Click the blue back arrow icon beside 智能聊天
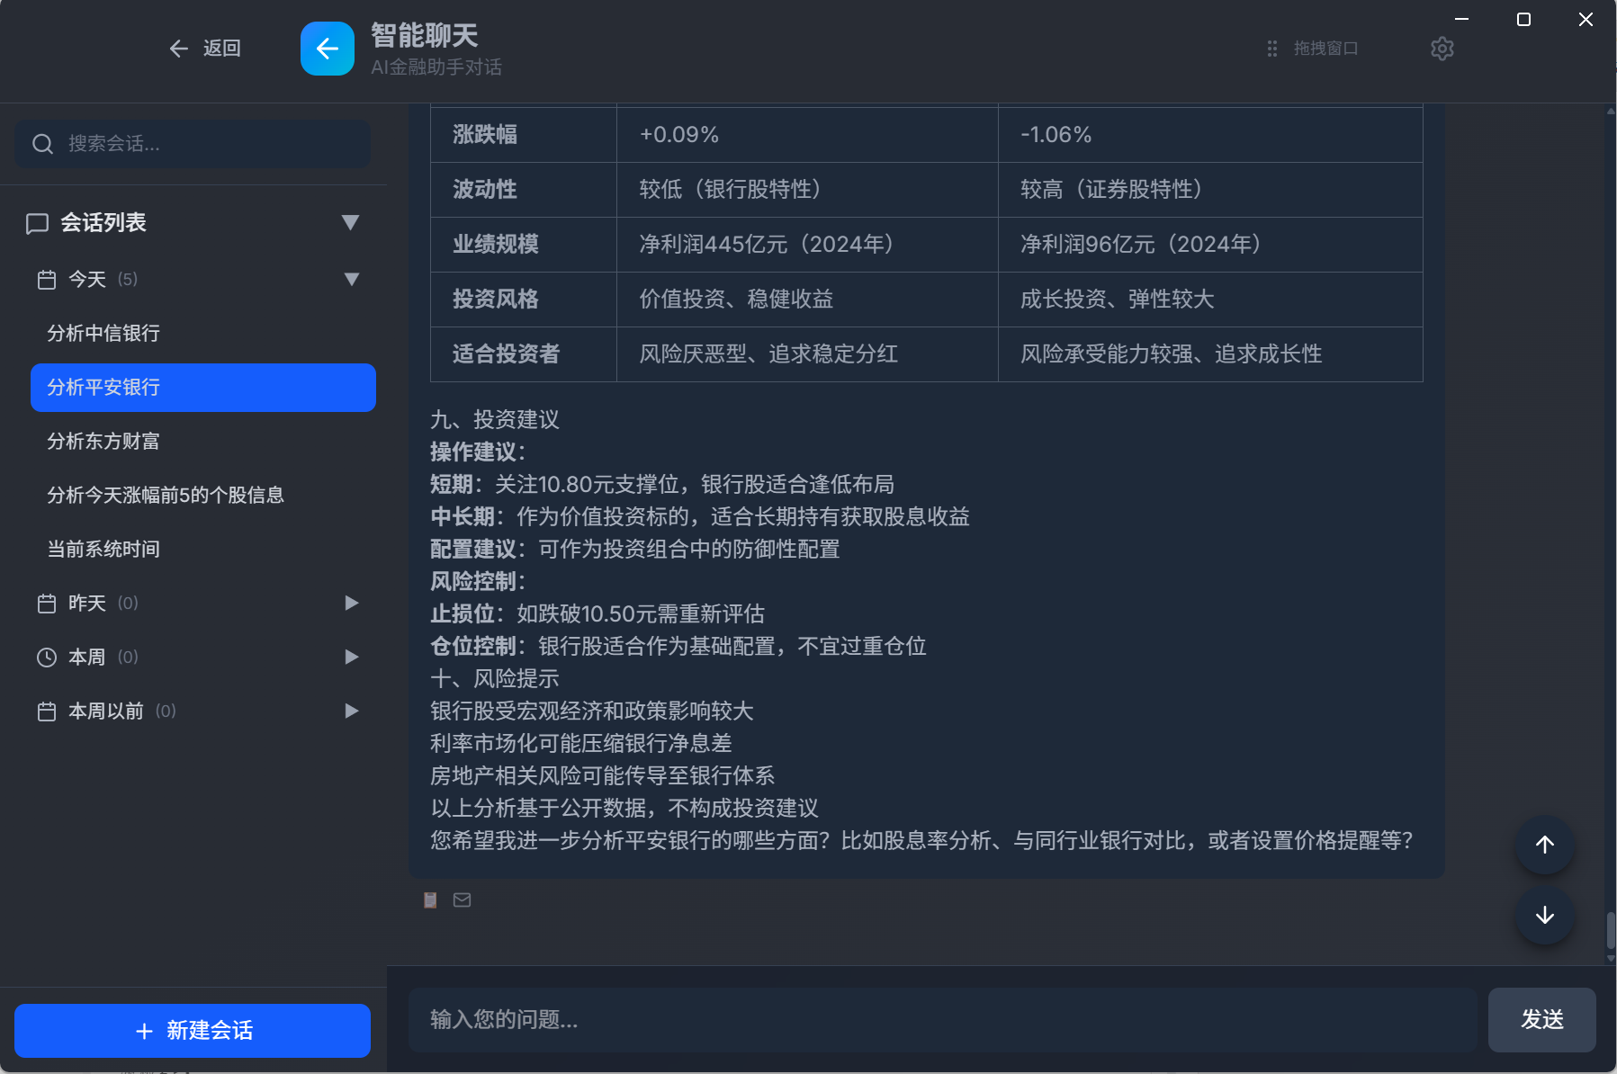The width and height of the screenshot is (1617, 1074). pyautogui.click(x=327, y=49)
